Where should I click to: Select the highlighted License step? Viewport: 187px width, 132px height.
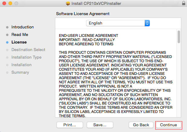coord(19,42)
